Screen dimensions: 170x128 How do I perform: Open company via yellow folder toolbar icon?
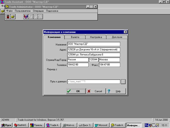pos(13,17)
